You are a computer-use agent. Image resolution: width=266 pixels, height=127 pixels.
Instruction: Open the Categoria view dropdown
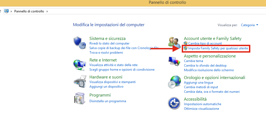[x=250, y=25]
